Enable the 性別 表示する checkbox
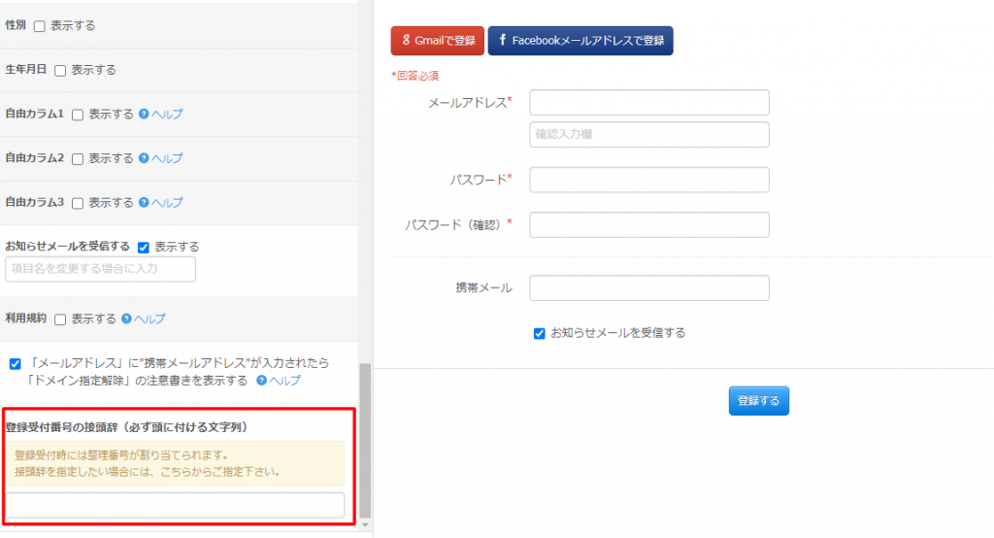 coord(39,26)
